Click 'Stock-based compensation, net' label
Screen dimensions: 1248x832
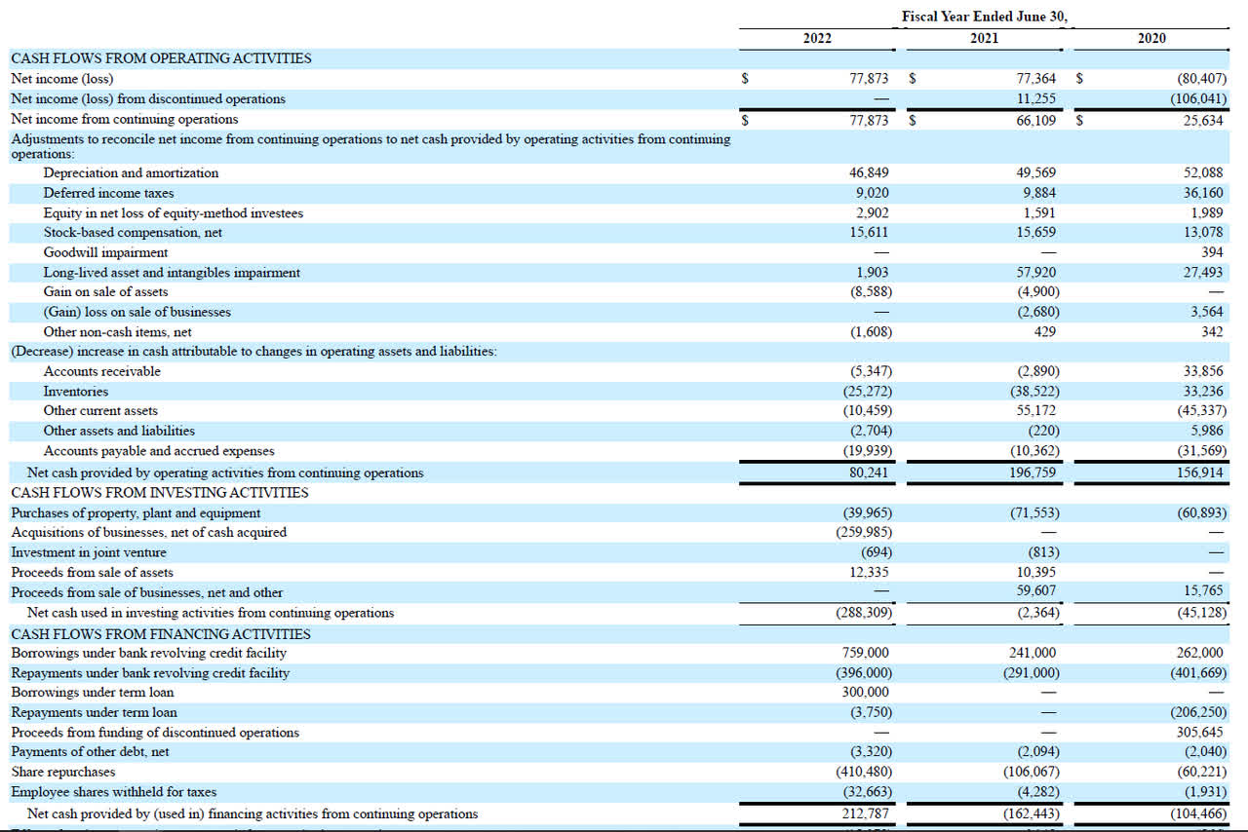click(x=133, y=232)
